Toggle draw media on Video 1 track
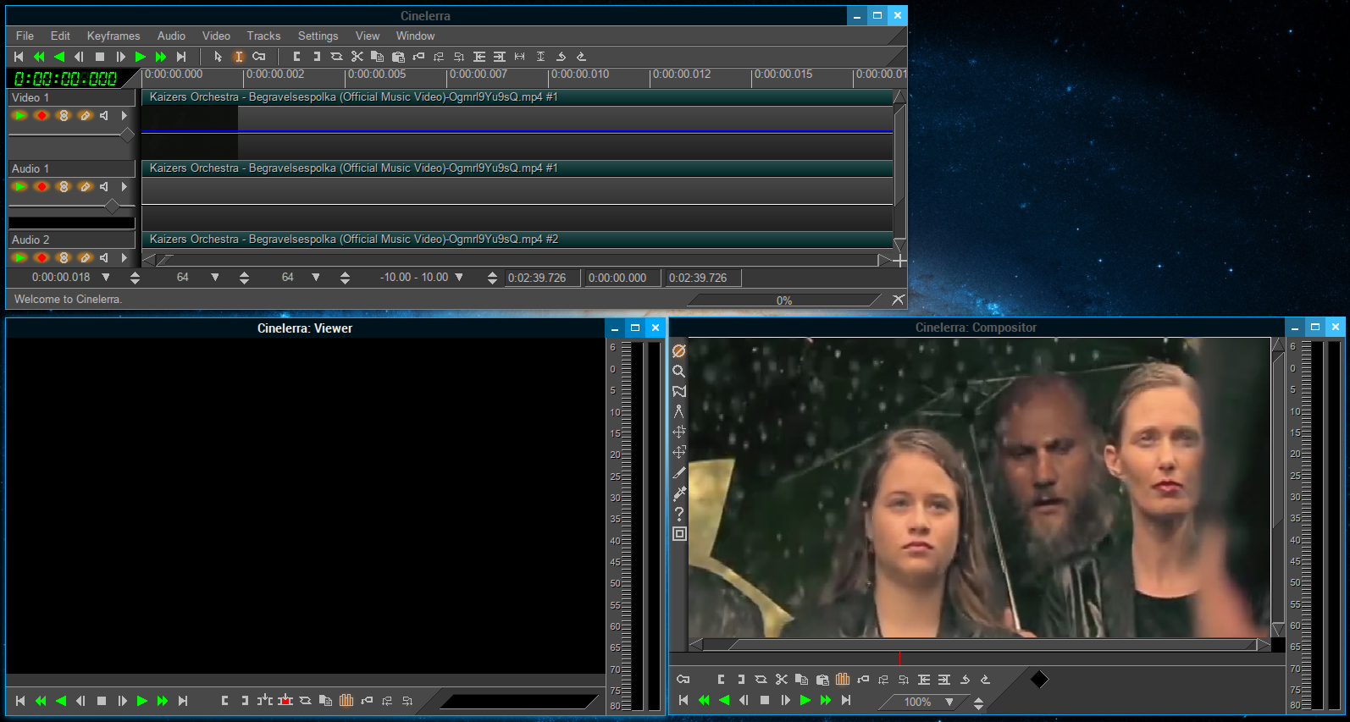Image resolution: width=1350 pixels, height=722 pixels. coord(85,115)
